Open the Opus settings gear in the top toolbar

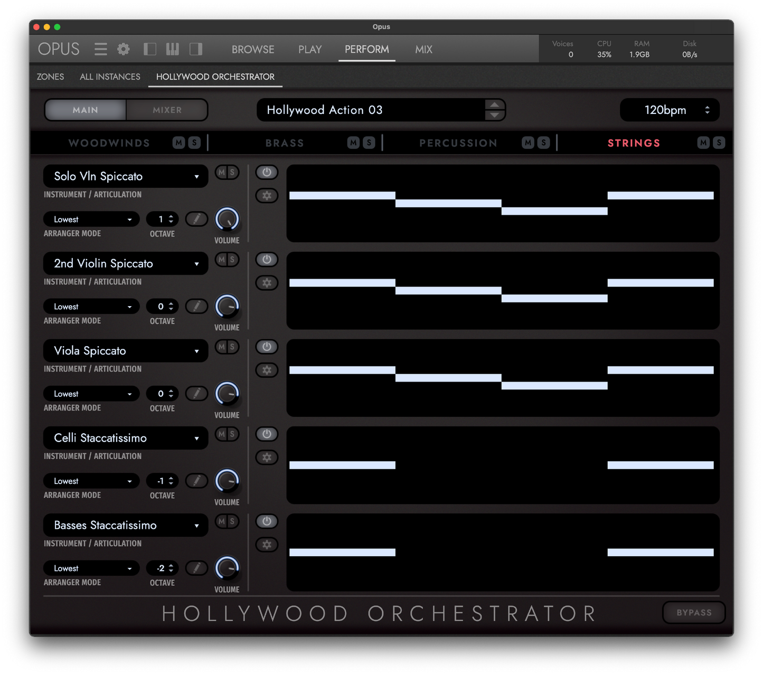coord(123,49)
